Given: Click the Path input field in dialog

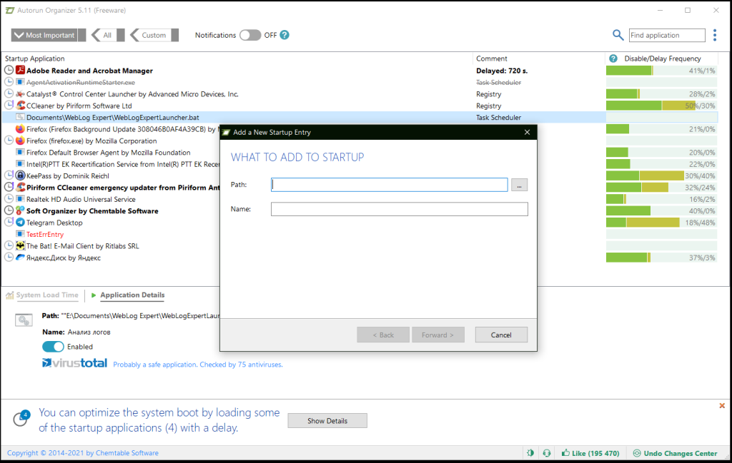Looking at the screenshot, I should pyautogui.click(x=390, y=185).
